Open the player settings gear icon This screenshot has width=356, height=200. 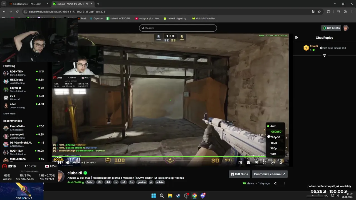click(281, 162)
